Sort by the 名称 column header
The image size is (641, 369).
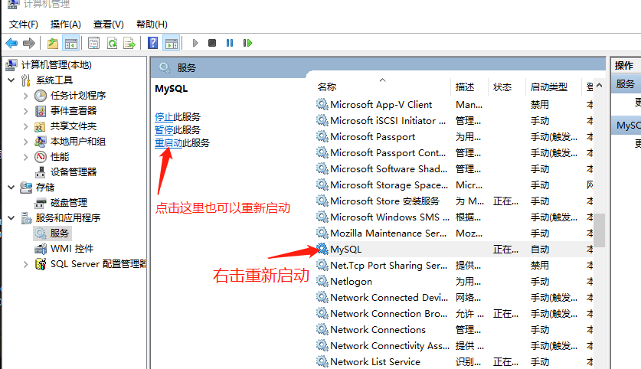[383, 87]
